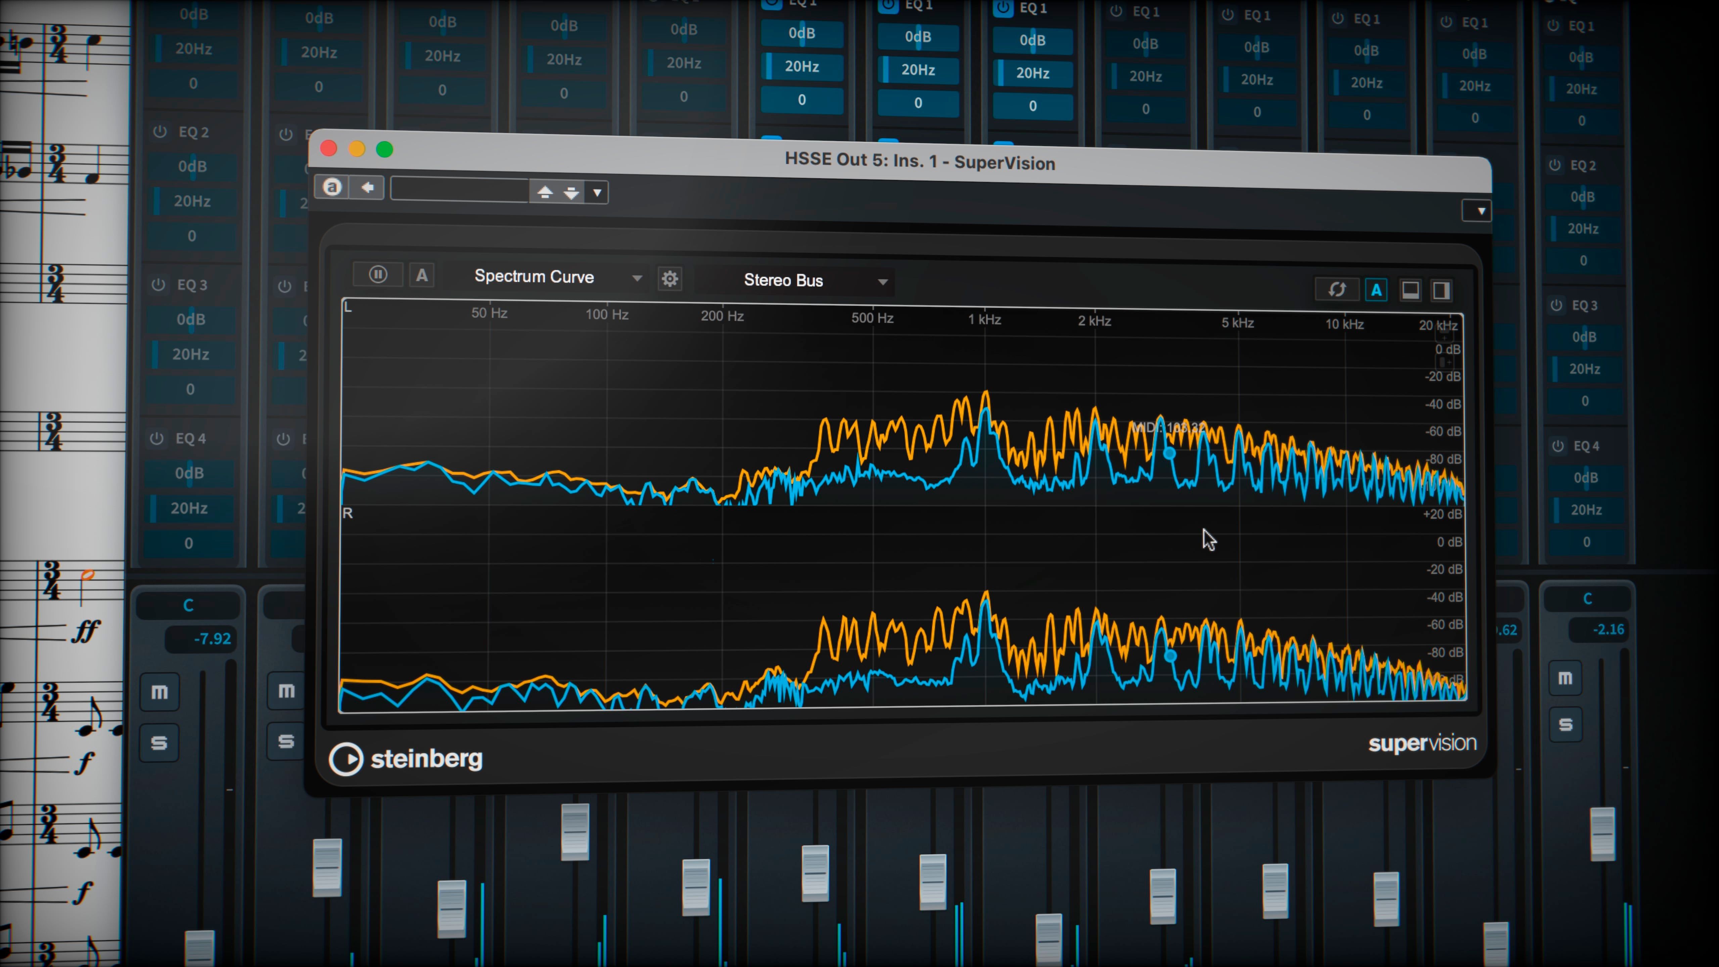Click the A/B comparison 'a' icon
1719x967 pixels.
tap(332, 187)
